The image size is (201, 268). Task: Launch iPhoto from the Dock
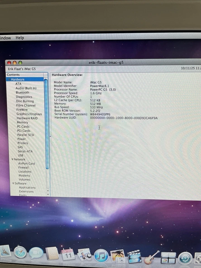pos(118,256)
